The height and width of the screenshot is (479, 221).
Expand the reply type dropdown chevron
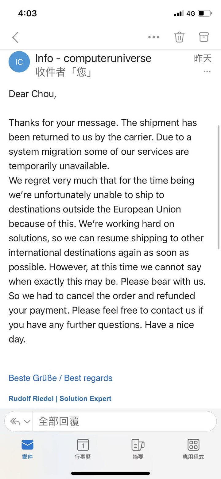[27, 422]
